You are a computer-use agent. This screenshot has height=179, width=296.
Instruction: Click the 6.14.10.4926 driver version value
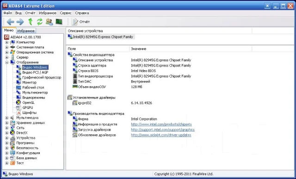142,103
